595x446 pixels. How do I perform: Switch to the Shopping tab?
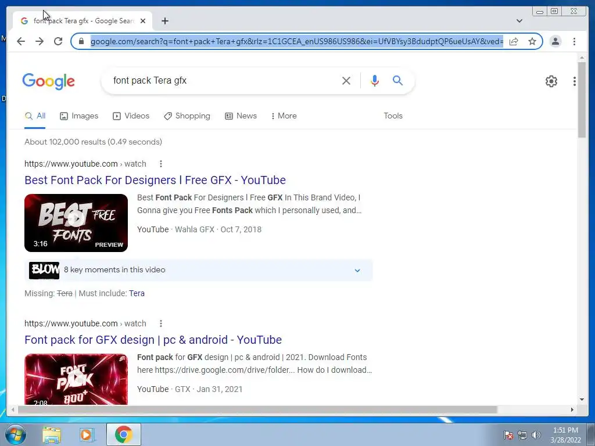tap(187, 116)
